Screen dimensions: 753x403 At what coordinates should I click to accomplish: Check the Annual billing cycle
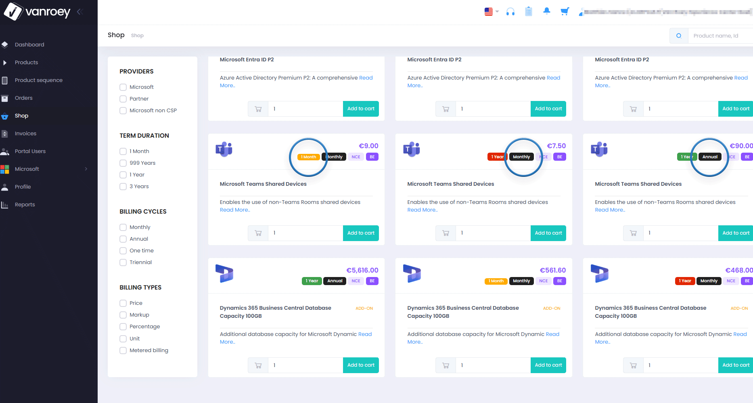pyautogui.click(x=123, y=239)
